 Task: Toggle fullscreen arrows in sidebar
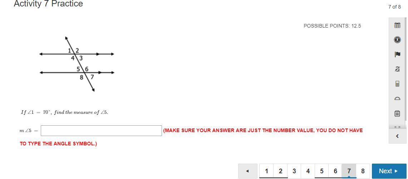pyautogui.click(x=397, y=127)
